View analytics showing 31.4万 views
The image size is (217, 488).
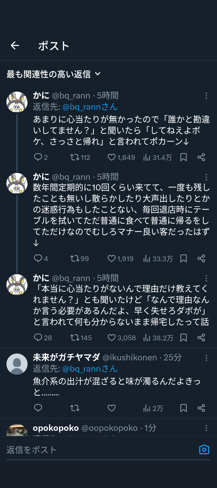tap(157, 158)
